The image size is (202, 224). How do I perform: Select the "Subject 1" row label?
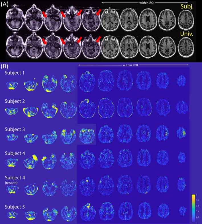pyautogui.click(x=15, y=73)
